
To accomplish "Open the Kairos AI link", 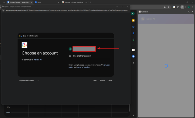I will point(38,60).
